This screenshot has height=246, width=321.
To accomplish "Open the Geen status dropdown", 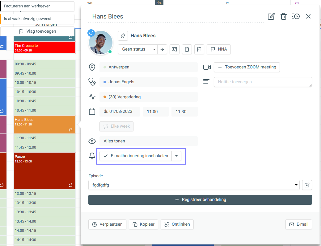I will pyautogui.click(x=138, y=49).
